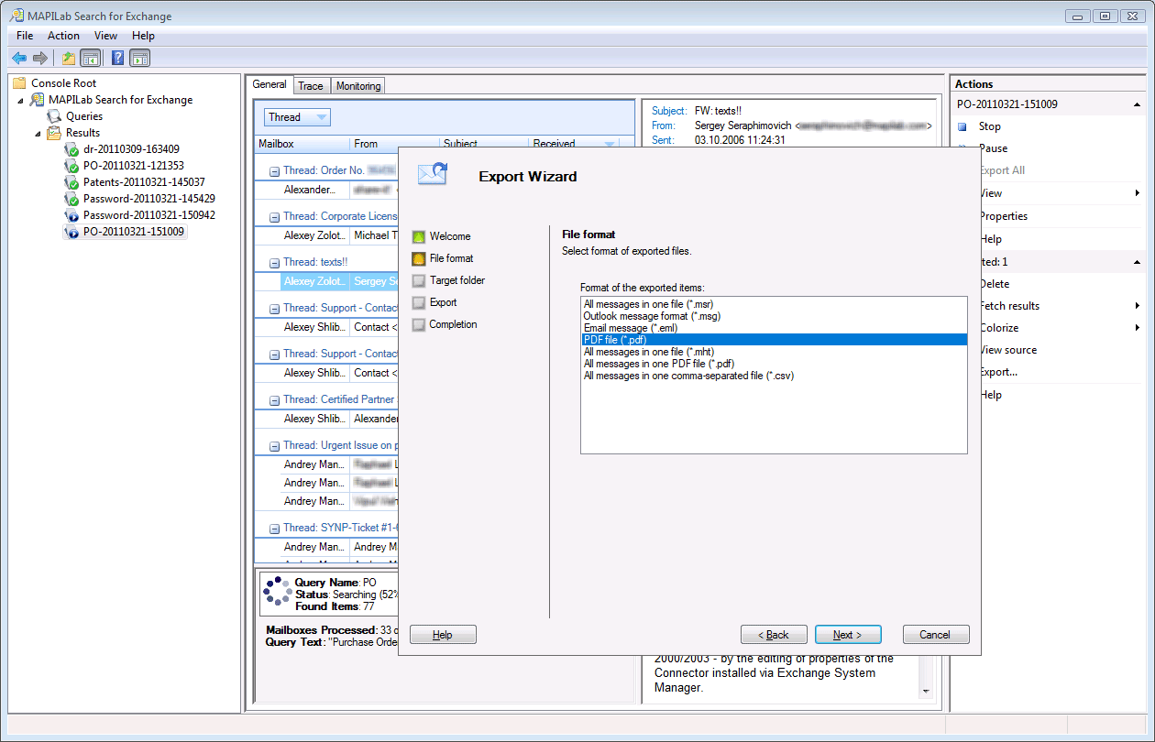This screenshot has width=1155, height=742.
Task: Click the Help button in Export Wizard
Action: 443,635
